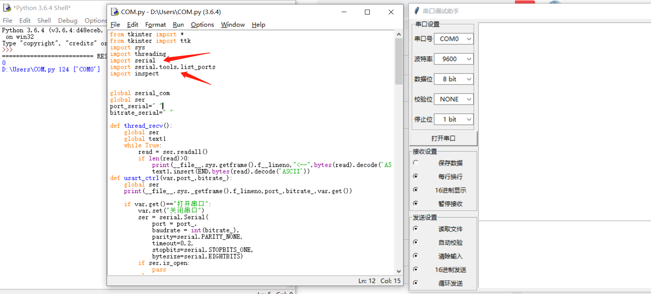
Task: Select the 清除输入 radio button
Action: (416, 256)
